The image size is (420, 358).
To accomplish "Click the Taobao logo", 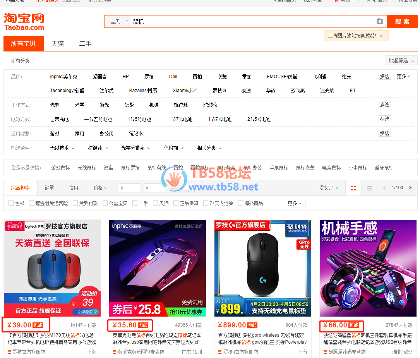I will click(24, 22).
